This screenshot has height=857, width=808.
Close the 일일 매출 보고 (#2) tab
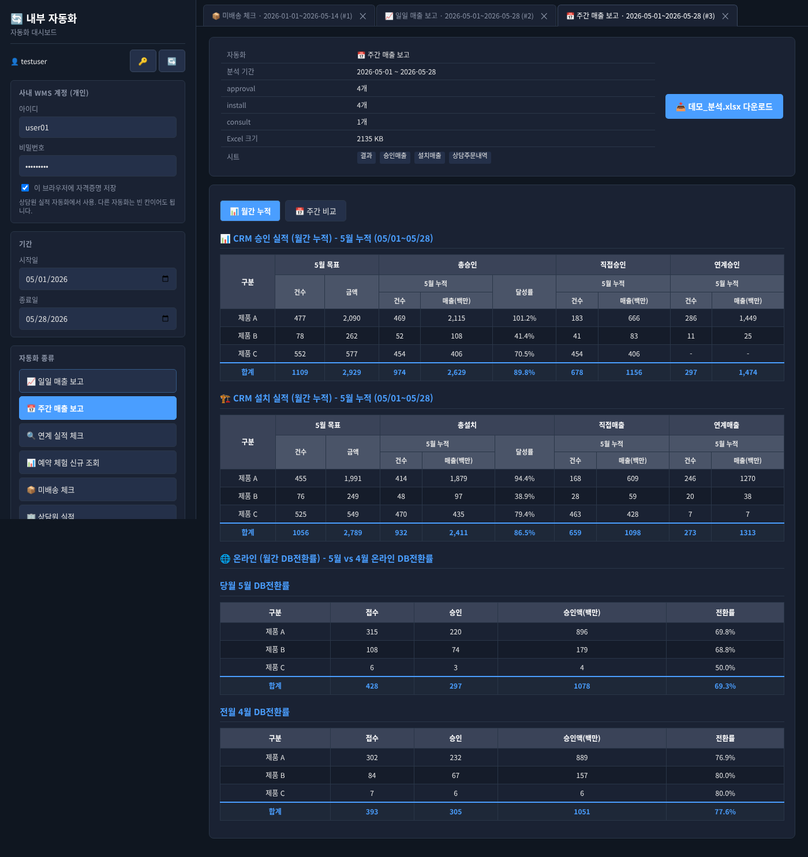pyautogui.click(x=544, y=16)
